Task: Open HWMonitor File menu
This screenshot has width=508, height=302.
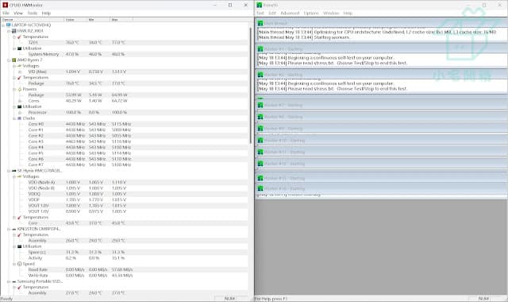Action: pos(6,14)
